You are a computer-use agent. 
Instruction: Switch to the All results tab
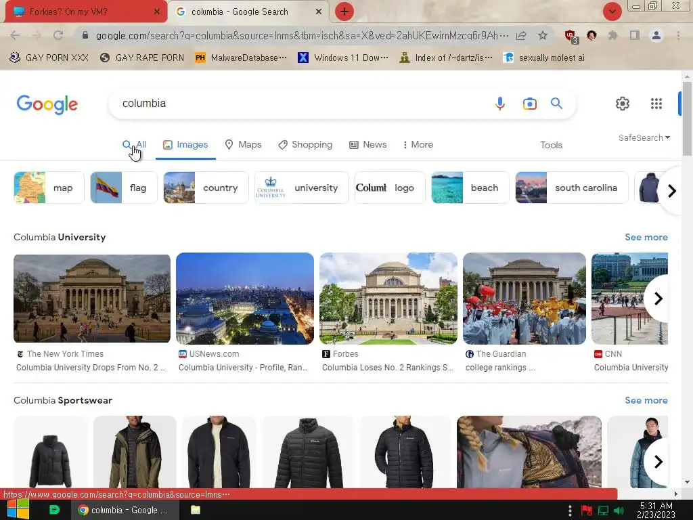click(135, 145)
